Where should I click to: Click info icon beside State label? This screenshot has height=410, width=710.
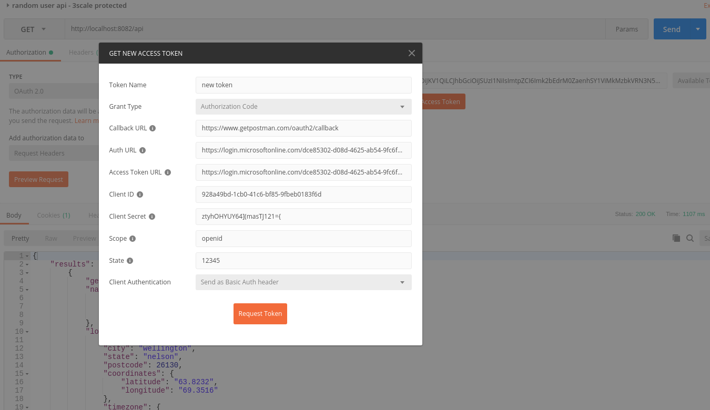[130, 261]
